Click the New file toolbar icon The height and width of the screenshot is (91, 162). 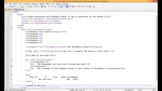point(6,7)
